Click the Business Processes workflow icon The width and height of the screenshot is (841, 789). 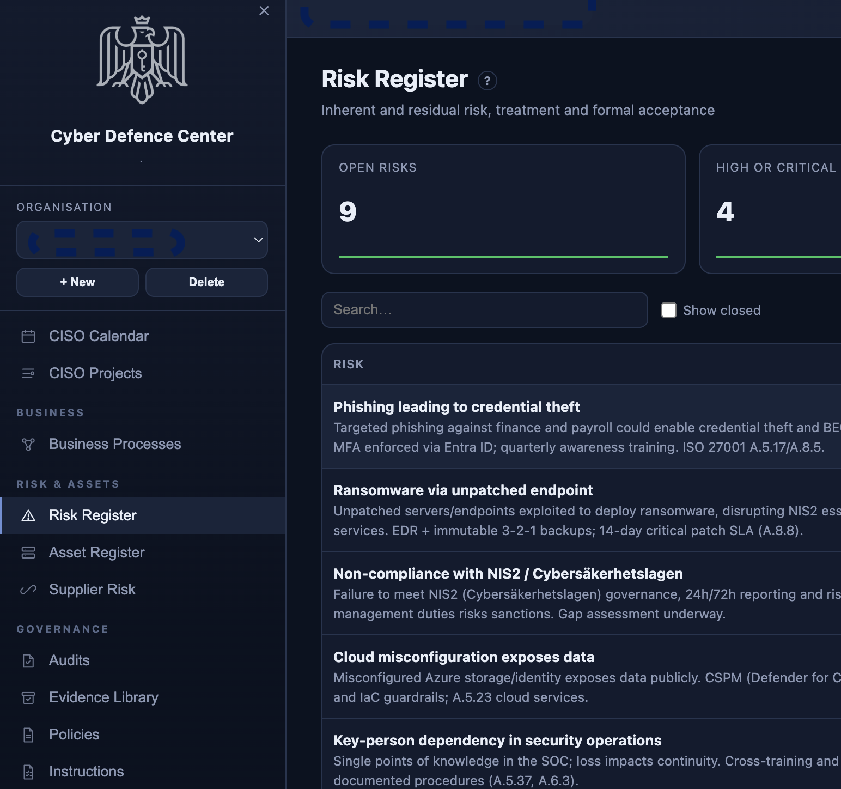point(28,444)
